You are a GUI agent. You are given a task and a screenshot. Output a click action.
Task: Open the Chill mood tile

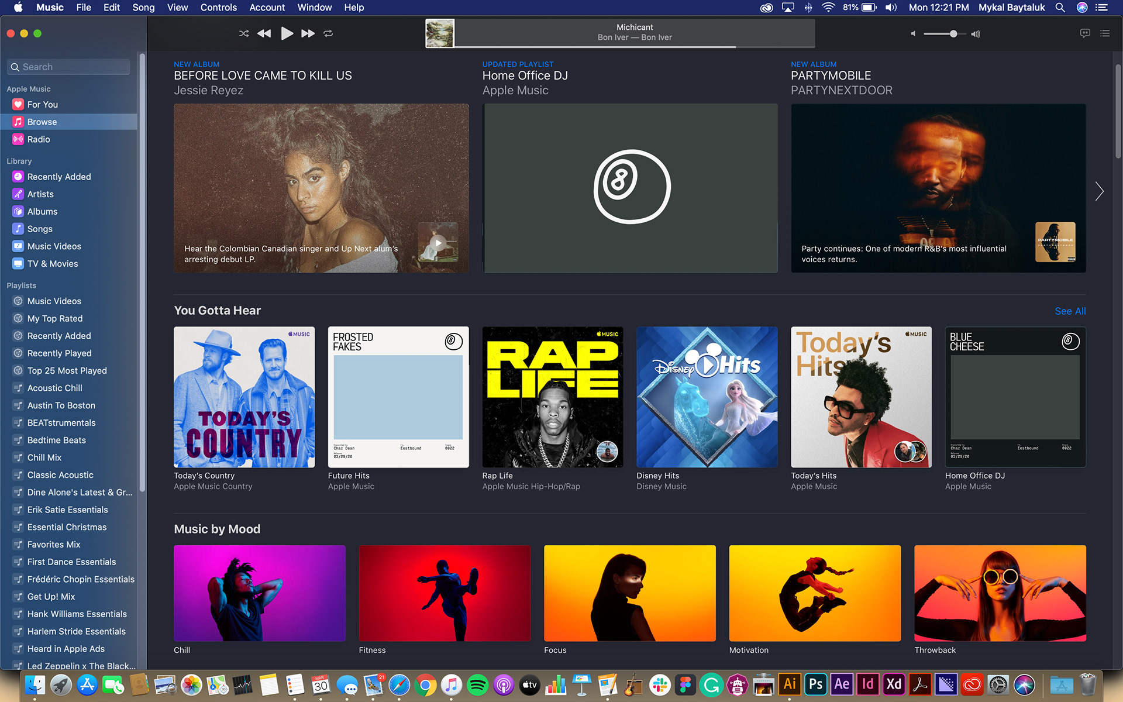(x=260, y=593)
